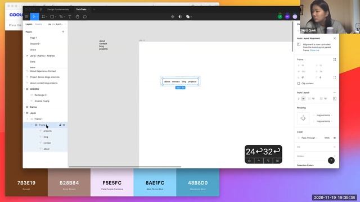Select the Andrew Huang text layer

point(42,101)
